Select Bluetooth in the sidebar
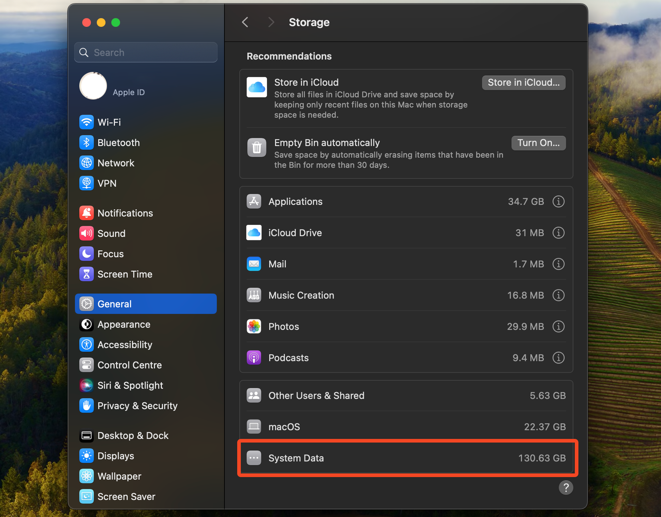Screen dimensions: 661x517 coord(118,142)
